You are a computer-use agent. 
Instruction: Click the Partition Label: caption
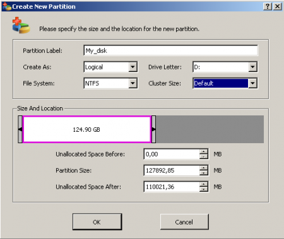point(42,50)
